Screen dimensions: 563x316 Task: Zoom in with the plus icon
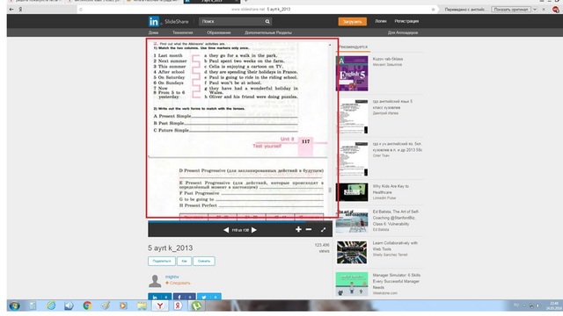(x=298, y=229)
